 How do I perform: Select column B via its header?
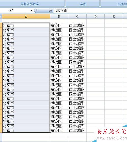[59, 17]
